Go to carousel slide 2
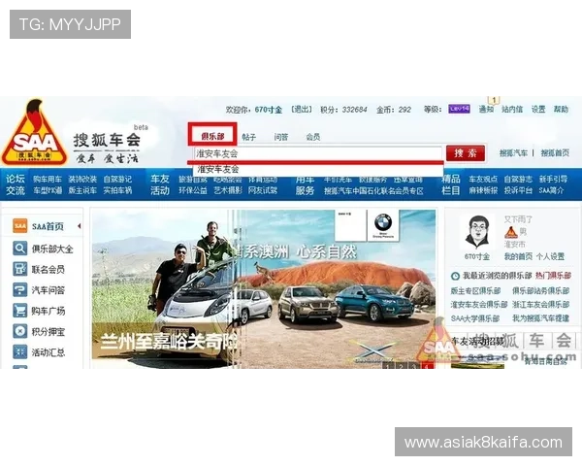The height and width of the screenshot is (466, 582). tap(401, 366)
